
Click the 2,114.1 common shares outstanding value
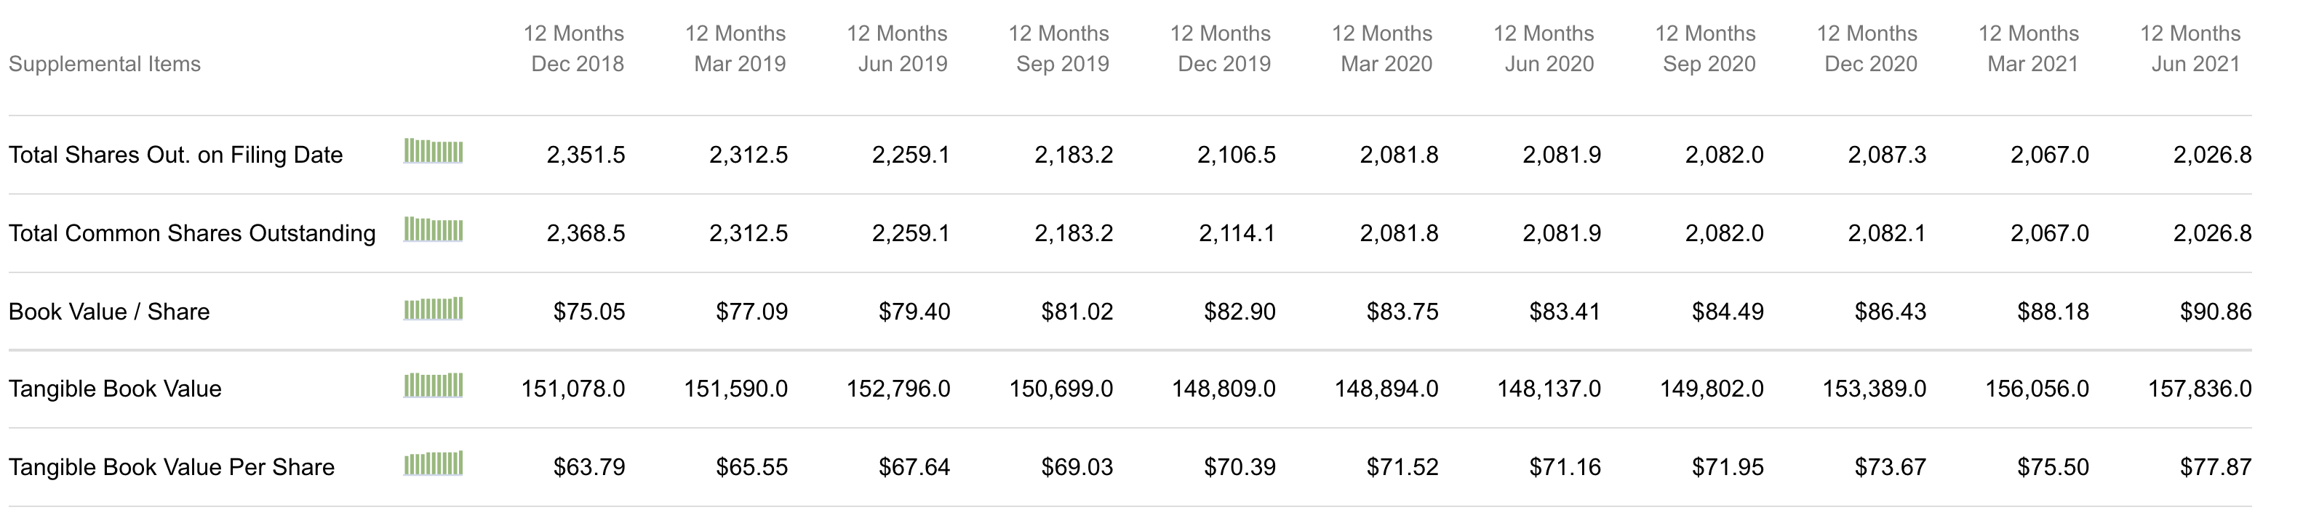(1237, 234)
